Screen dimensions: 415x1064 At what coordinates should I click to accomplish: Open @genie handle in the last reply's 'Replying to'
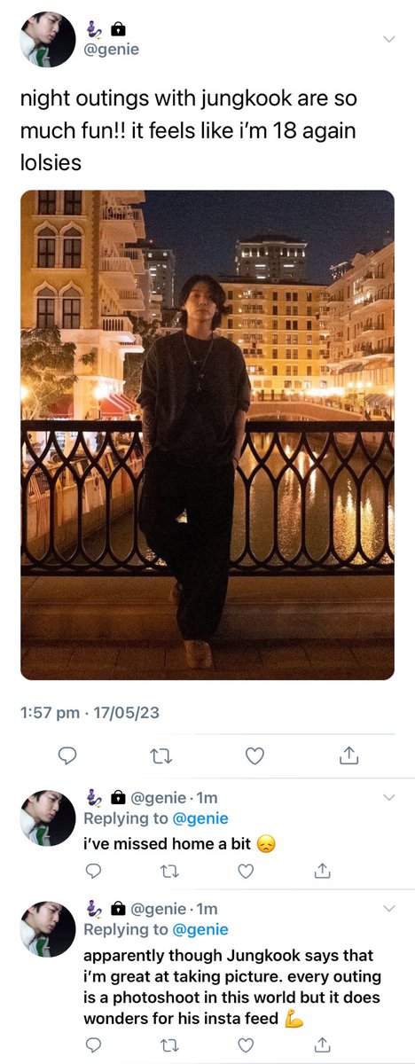pos(200,930)
